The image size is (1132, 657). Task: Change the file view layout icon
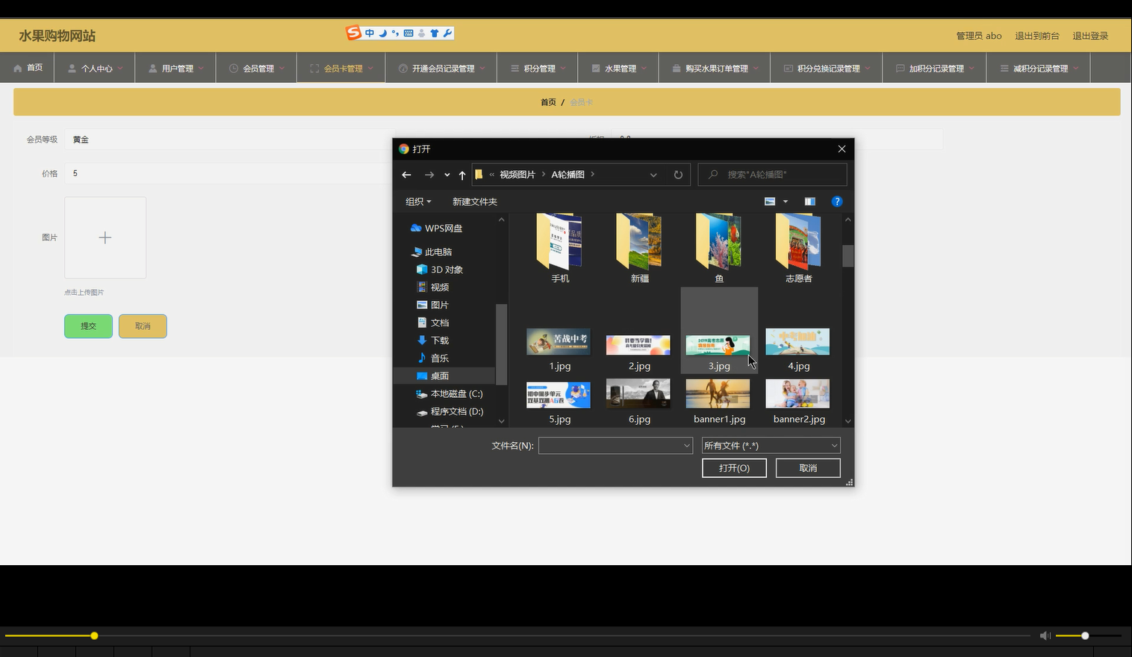(x=770, y=202)
